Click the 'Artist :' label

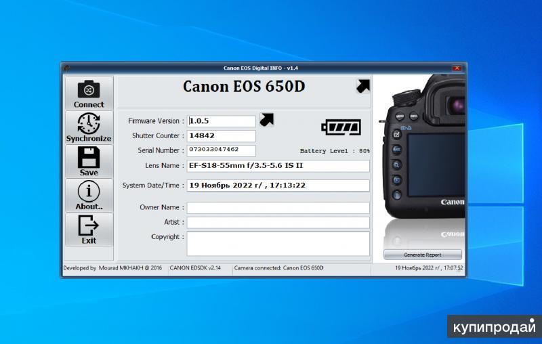[174, 222]
